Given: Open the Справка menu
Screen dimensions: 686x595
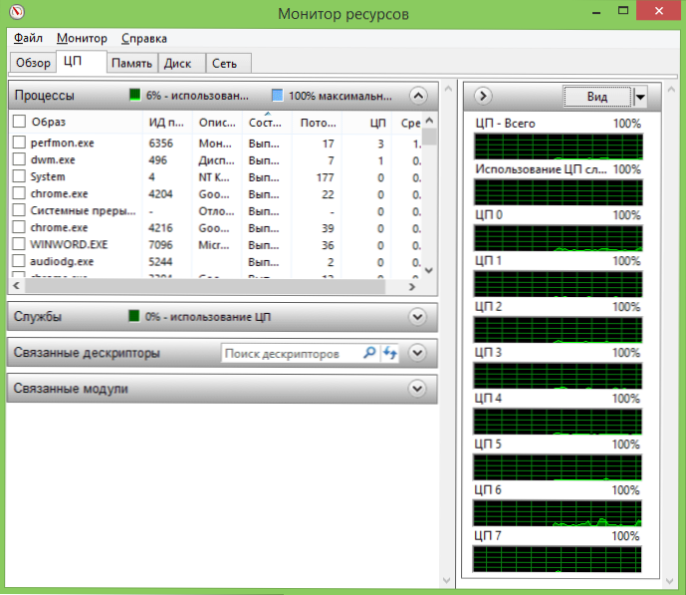Looking at the screenshot, I should click(x=144, y=38).
